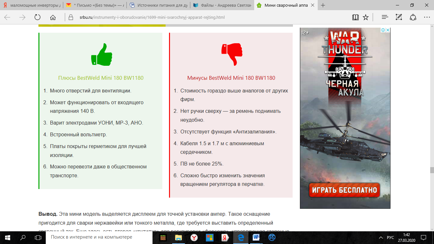The width and height of the screenshot is (434, 244).
Task: Click 'Платы покрыты герметиком' list item
Action: click(98, 151)
